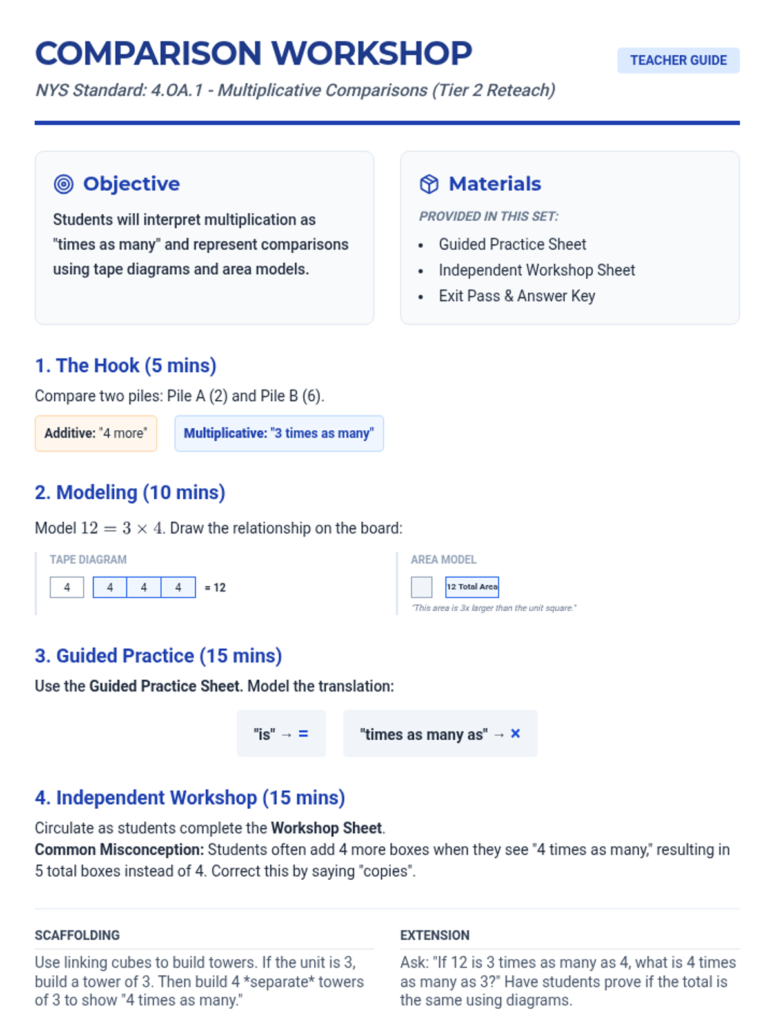Viewport: 774px width, 1032px height.
Task: Click the target icon beside Objective
Action: 63,184
